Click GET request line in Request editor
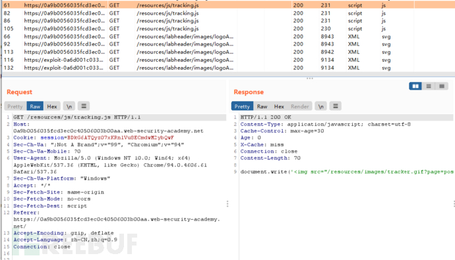The width and height of the screenshot is (455, 260). coord(77,117)
